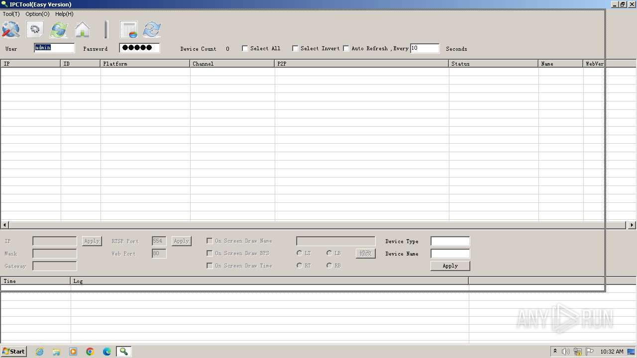This screenshot has height=358, width=637.
Task: Click the device list scroll-left arrow
Action: click(5, 225)
